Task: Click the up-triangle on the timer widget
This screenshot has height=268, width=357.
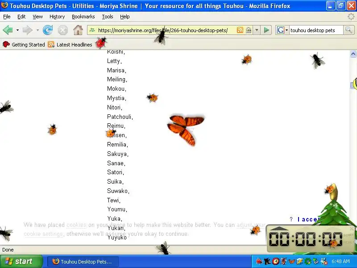Action: 280,228
